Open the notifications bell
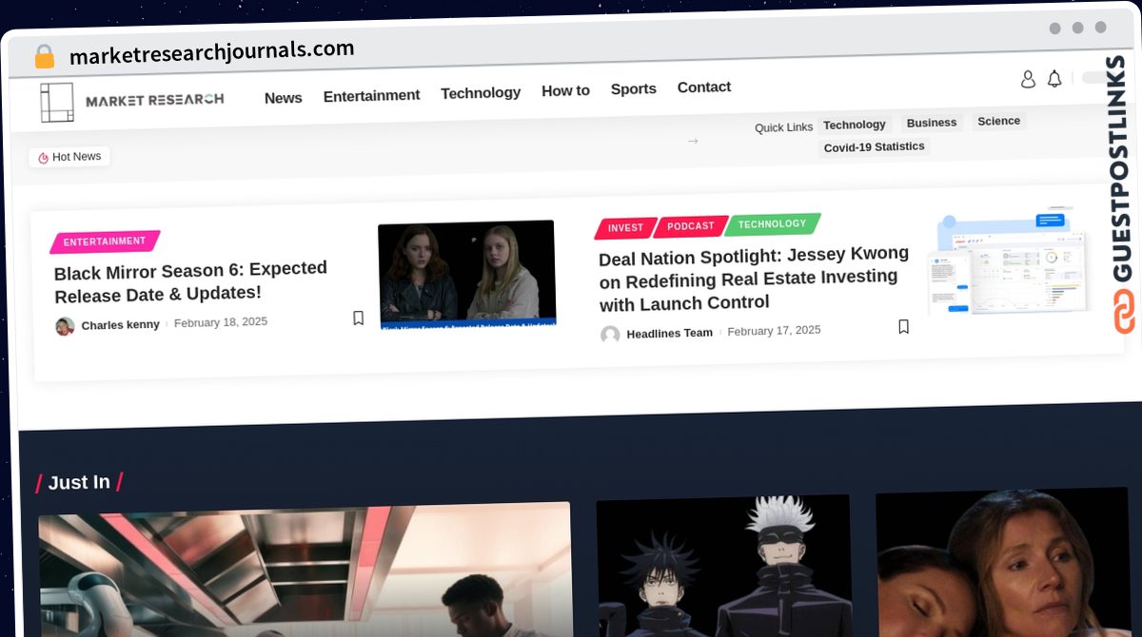Image resolution: width=1142 pixels, height=637 pixels. click(1054, 79)
